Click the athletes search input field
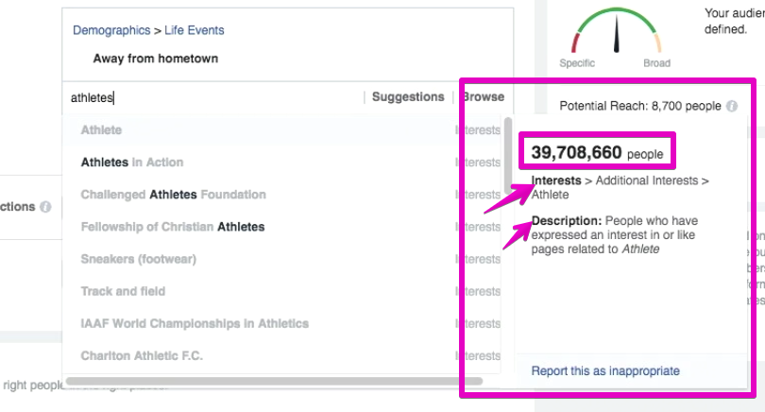This screenshot has width=765, height=412. (214, 97)
